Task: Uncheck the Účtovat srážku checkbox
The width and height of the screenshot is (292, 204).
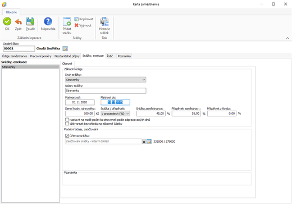Action: (67, 135)
